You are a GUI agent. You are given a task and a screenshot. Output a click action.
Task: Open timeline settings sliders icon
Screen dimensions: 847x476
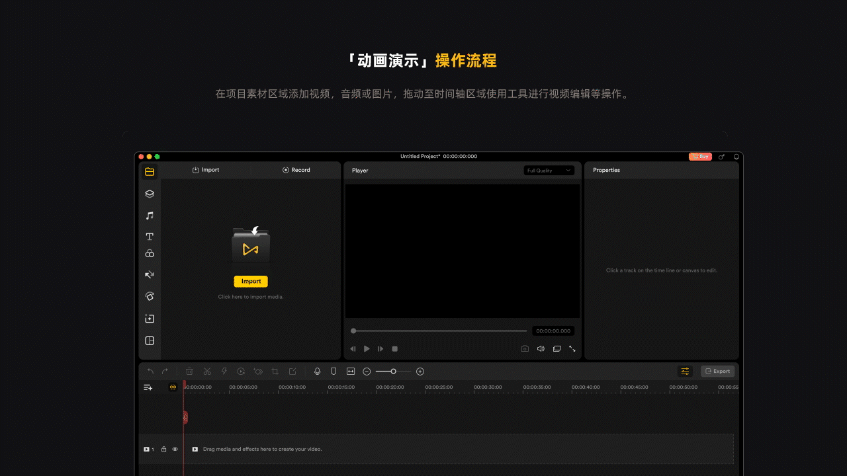[686, 372]
